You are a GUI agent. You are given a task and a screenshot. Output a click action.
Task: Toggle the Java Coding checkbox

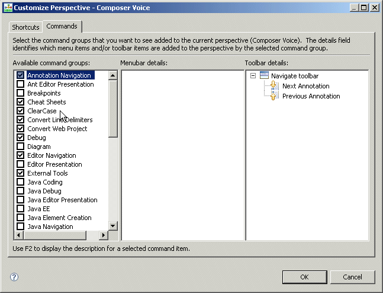pyautogui.click(x=21, y=182)
